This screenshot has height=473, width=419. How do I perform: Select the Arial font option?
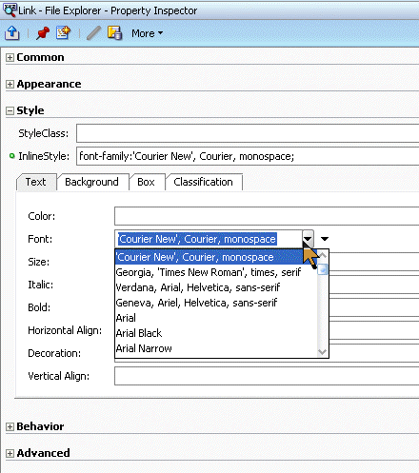(x=216, y=318)
